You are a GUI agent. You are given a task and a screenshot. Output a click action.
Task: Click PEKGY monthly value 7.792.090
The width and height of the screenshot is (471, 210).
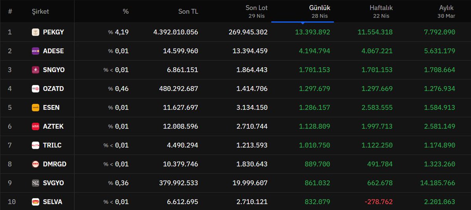point(440,32)
